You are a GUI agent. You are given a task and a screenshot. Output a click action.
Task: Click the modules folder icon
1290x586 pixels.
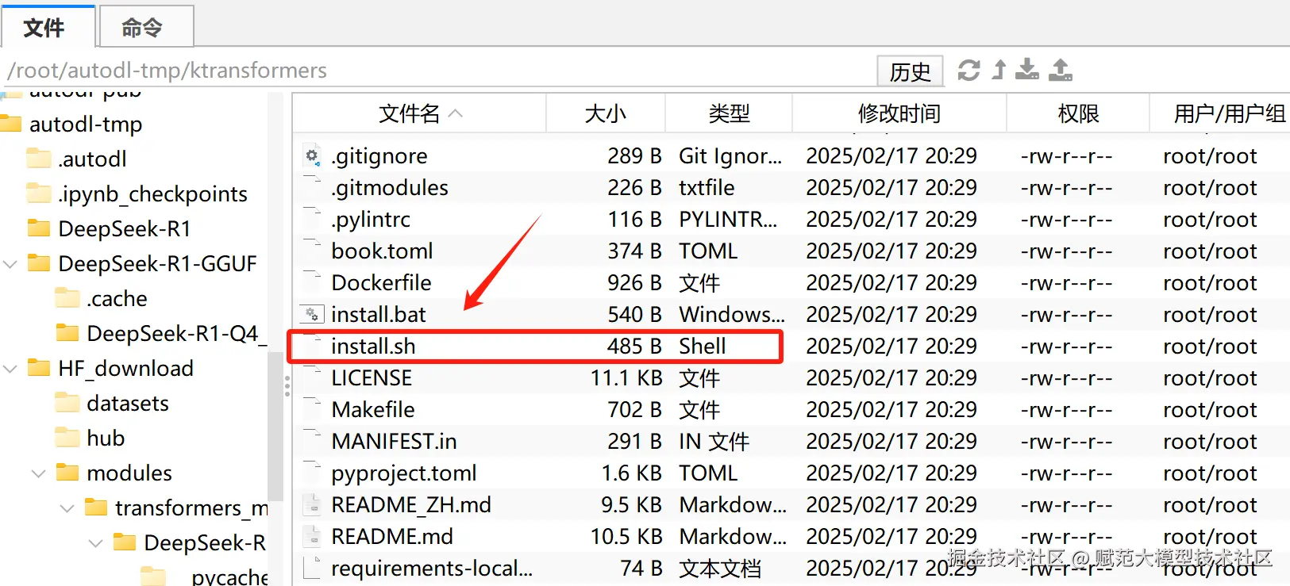click(x=67, y=473)
